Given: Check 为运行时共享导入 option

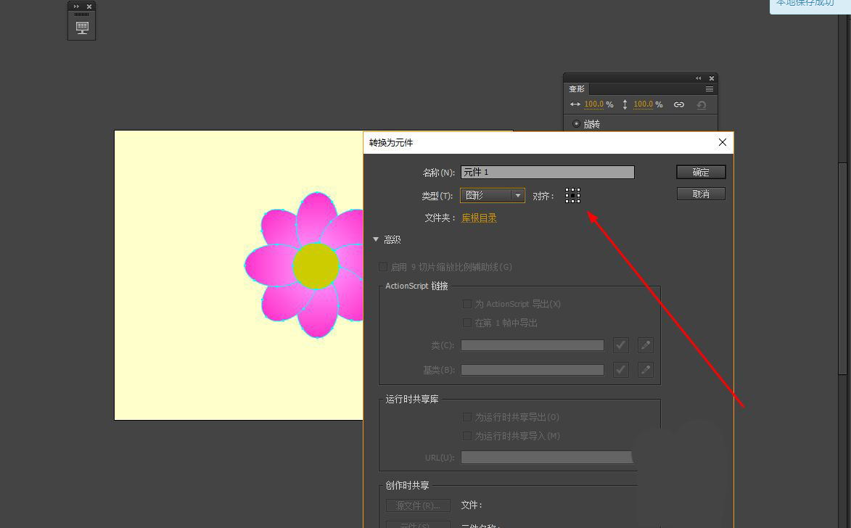Looking at the screenshot, I should pos(466,436).
